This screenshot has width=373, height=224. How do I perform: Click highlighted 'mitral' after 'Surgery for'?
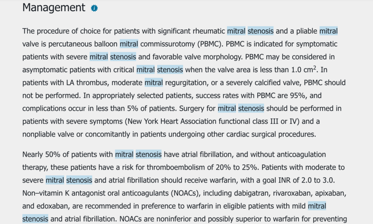(227, 109)
